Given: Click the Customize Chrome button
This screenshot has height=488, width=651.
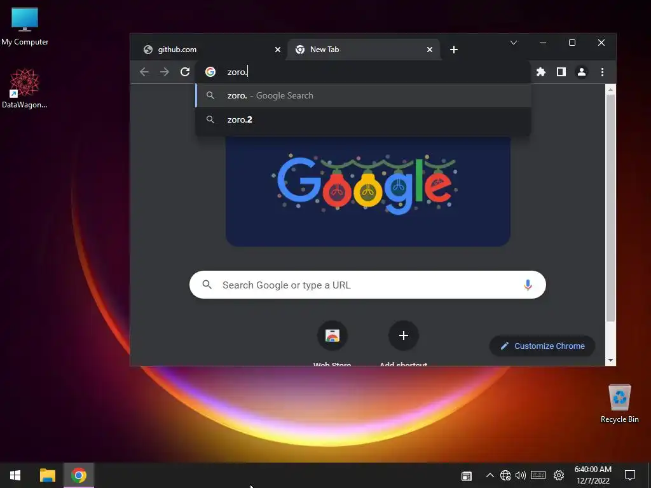Looking at the screenshot, I should click(542, 346).
